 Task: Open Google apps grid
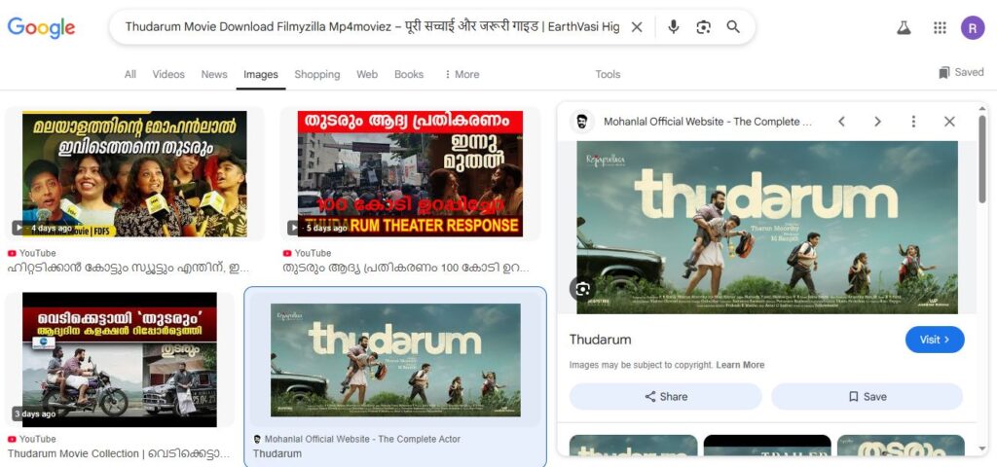click(940, 27)
